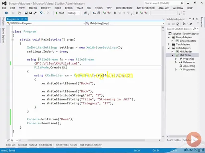Expand the BinaryAdapters project node
This screenshot has width=205, height=153.
pyautogui.click(x=172, y=41)
